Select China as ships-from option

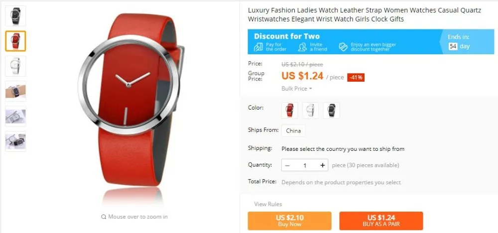293,130
